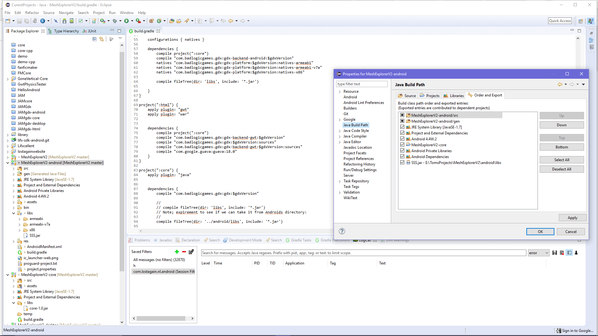Open the Android Virtual Device Manager icon
The image size is (598, 336).
click(72, 21)
